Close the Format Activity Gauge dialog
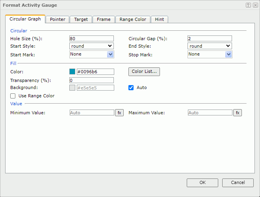260x197 pixels. coord(255,5)
